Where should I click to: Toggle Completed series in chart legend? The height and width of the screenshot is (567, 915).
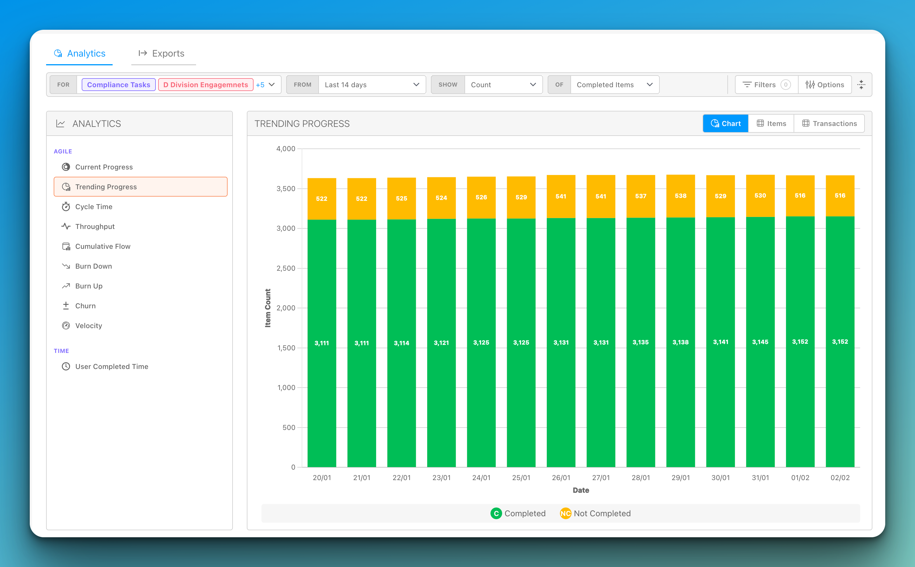click(x=518, y=513)
